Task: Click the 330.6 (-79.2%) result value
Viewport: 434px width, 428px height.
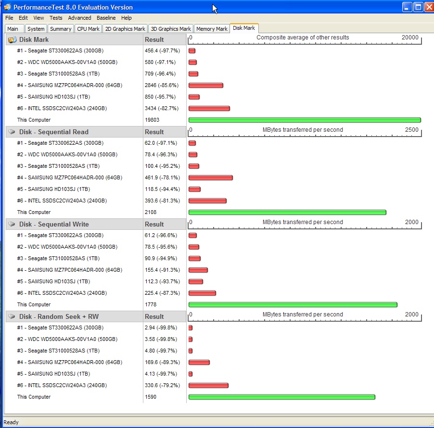Action: coord(162,385)
